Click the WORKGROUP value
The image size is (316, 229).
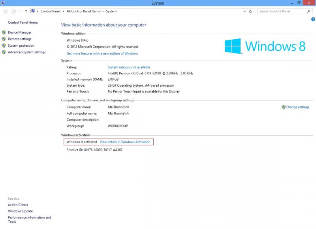click(118, 126)
